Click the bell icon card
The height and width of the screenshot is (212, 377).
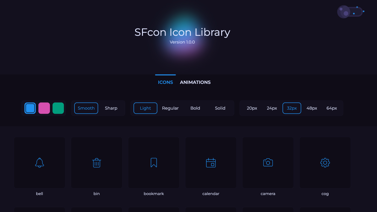pyautogui.click(x=40, y=163)
